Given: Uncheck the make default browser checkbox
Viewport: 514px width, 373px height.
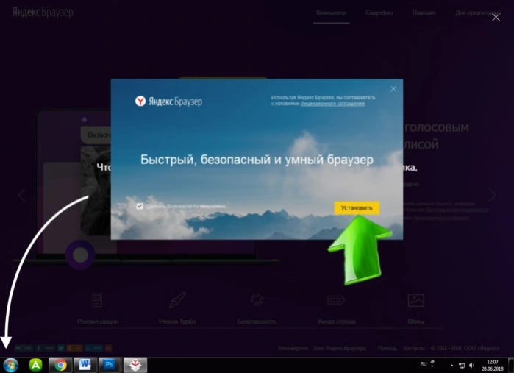Looking at the screenshot, I should pyautogui.click(x=140, y=206).
